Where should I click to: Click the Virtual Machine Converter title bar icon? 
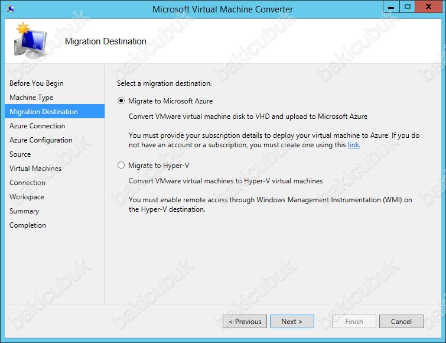point(11,9)
